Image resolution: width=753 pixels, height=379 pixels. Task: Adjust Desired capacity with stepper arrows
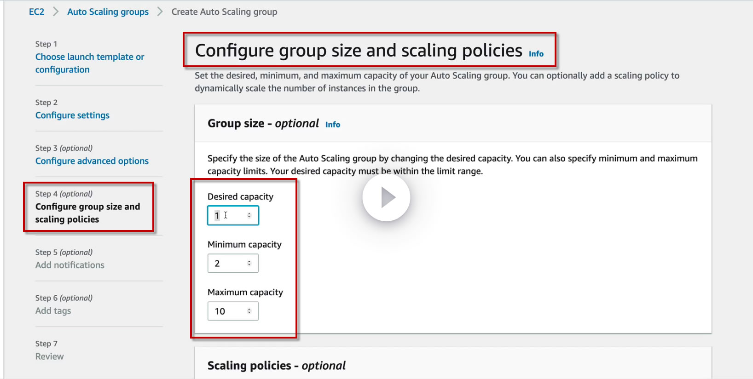(x=249, y=215)
